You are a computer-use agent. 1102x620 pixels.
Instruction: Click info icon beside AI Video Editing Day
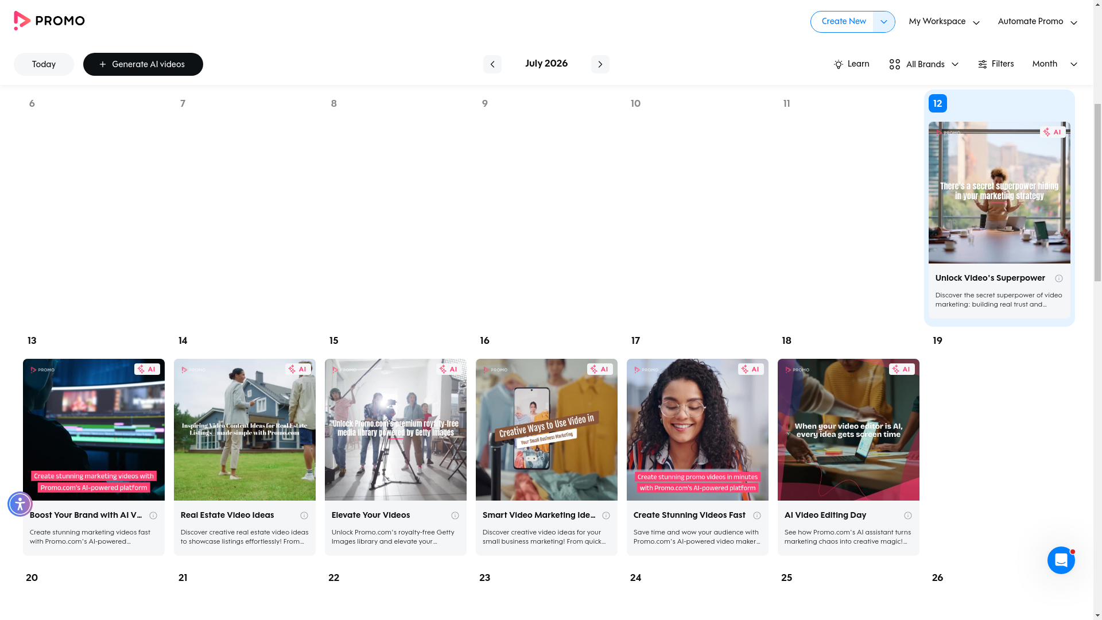[x=907, y=516]
